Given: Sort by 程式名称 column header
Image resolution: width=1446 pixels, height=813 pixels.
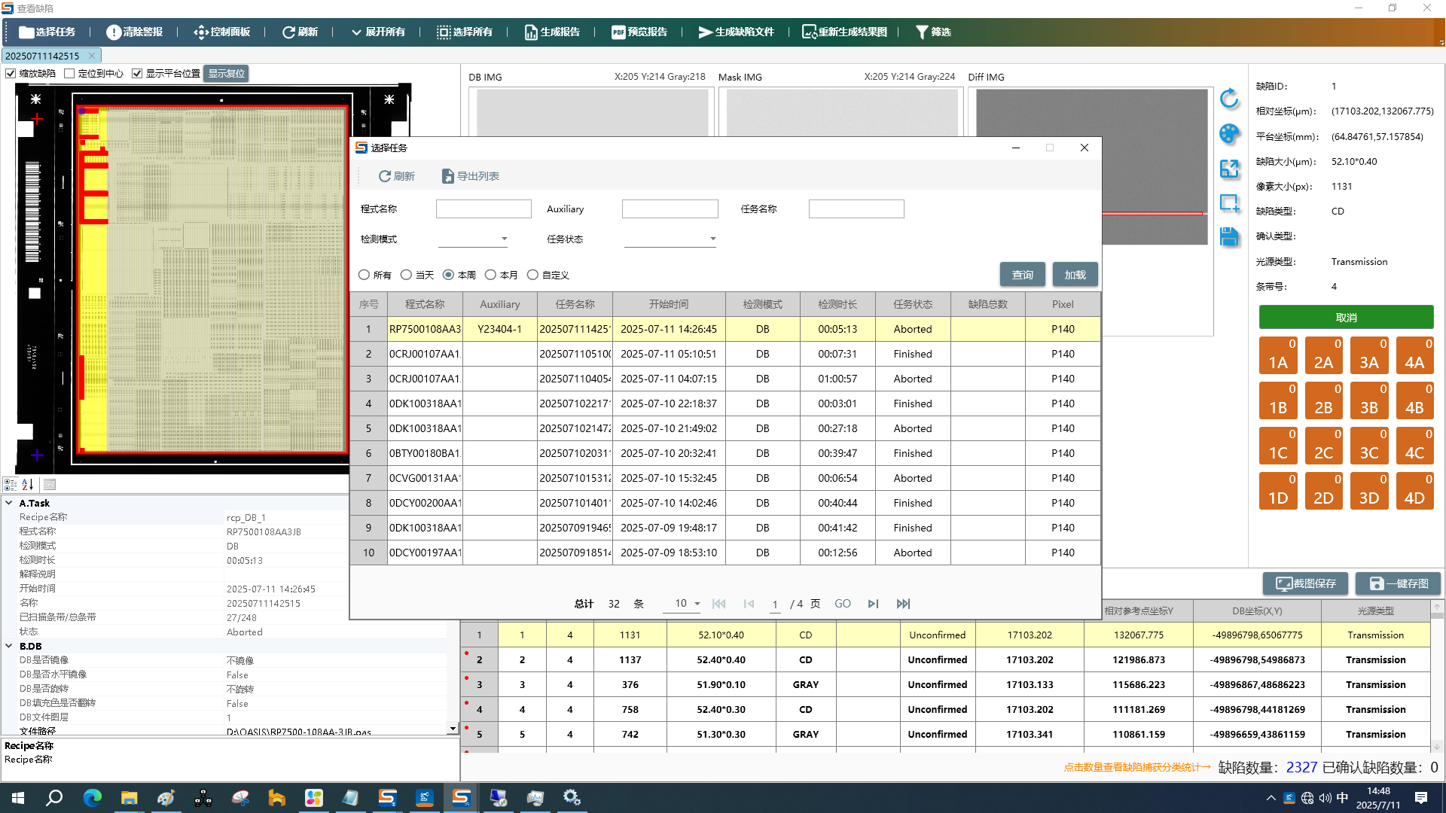Looking at the screenshot, I should [x=425, y=304].
